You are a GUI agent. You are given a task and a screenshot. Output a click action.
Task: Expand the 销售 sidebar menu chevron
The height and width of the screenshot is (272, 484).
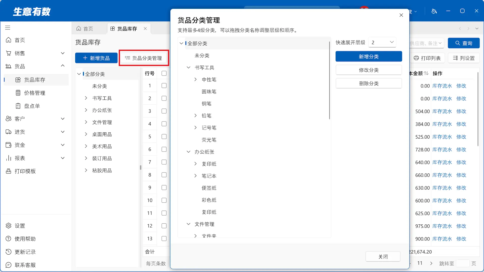click(63, 53)
